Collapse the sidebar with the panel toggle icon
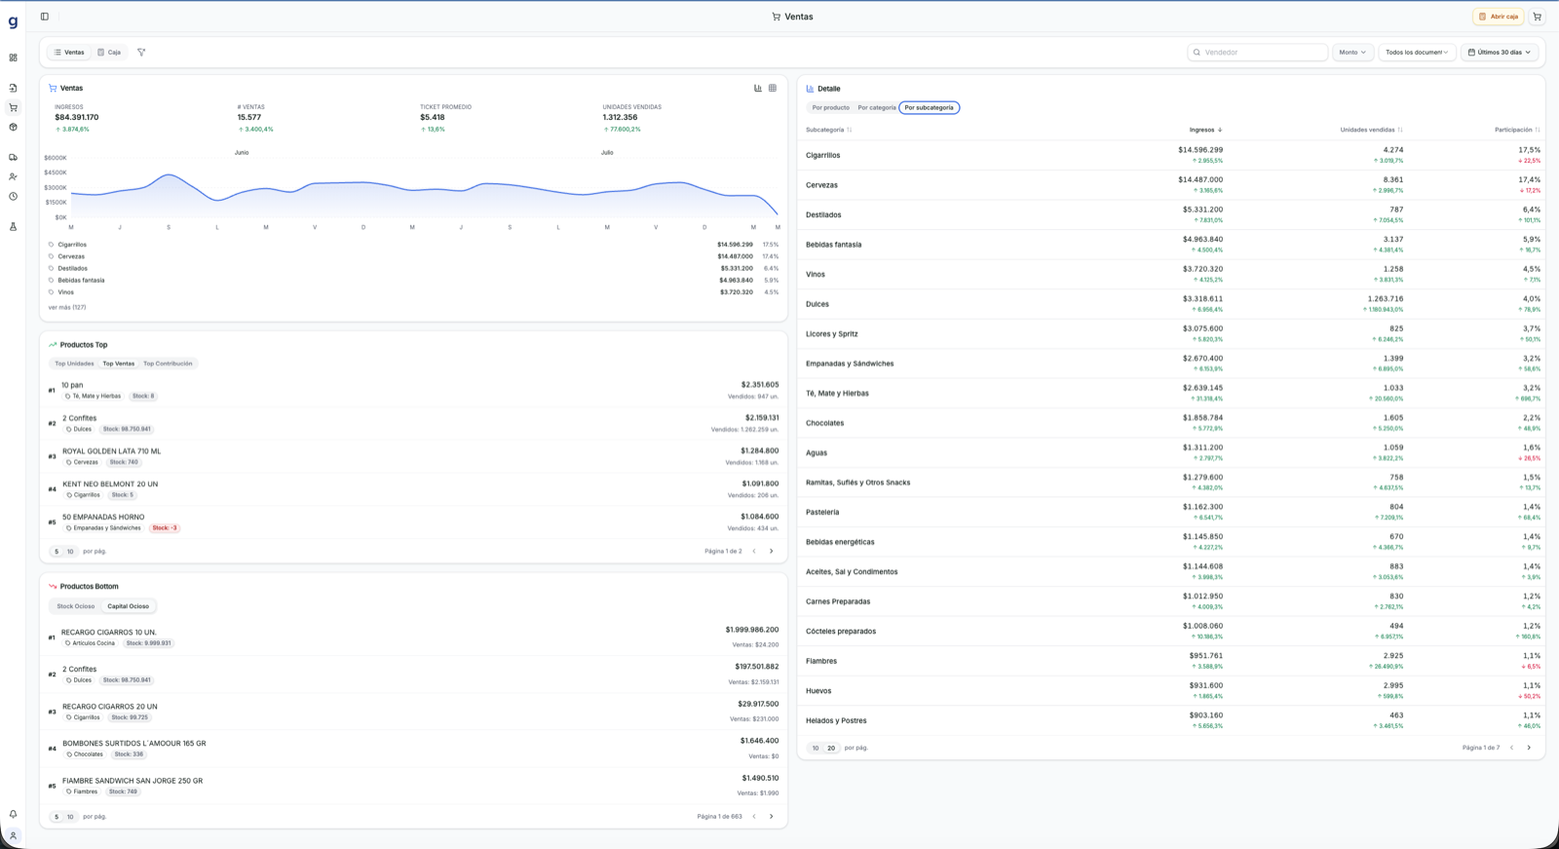Viewport: 1559px width, 849px height. (44, 17)
